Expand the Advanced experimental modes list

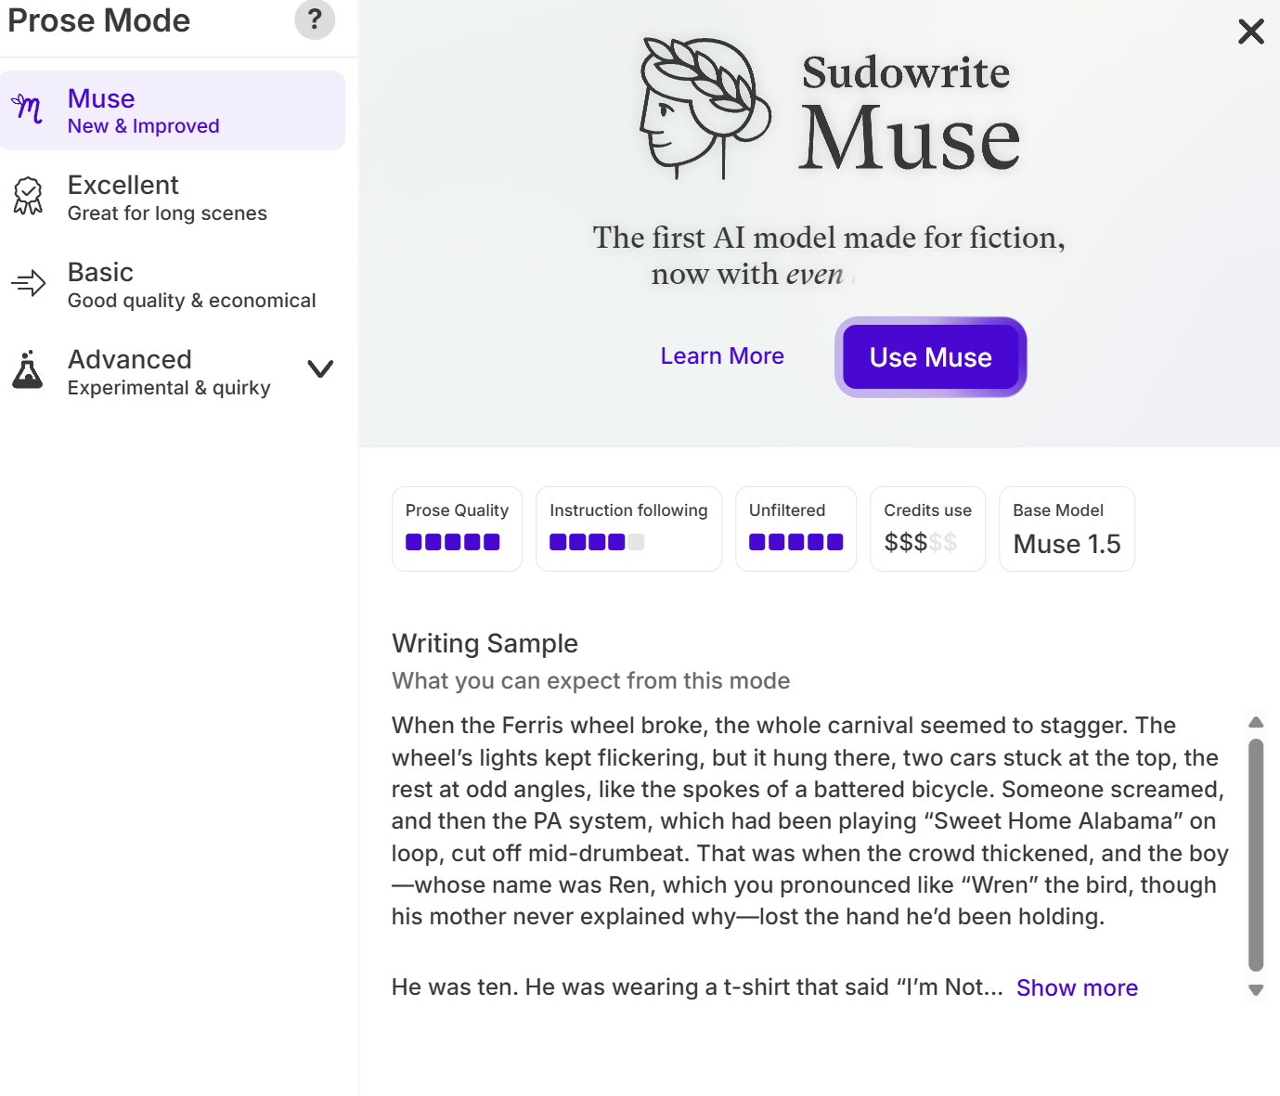[320, 368]
